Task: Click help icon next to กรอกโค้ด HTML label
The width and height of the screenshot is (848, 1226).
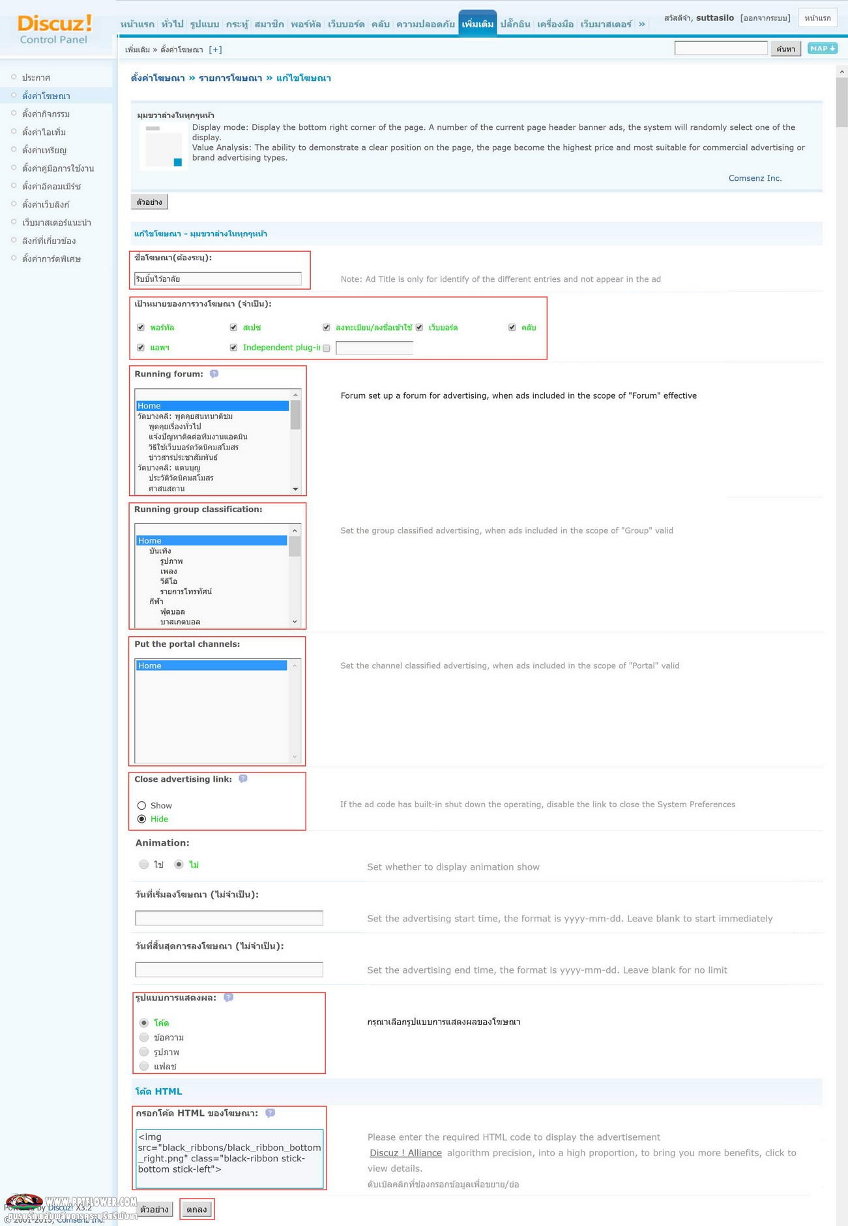Action: pyautogui.click(x=270, y=1113)
